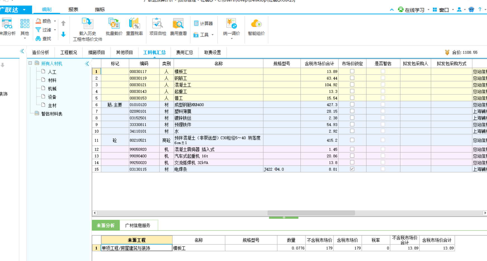This screenshot has width=487, height=261.
Task: Open the 取费设置 tab
Action: 212,52
